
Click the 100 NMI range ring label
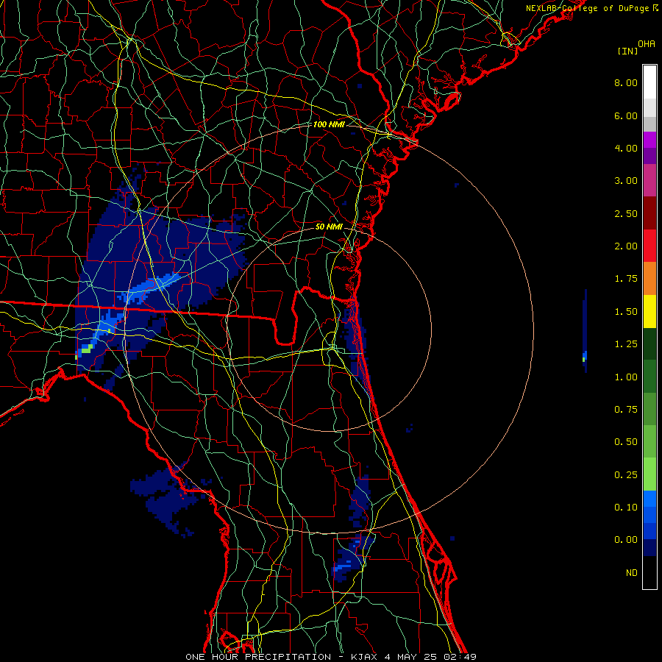(x=329, y=124)
